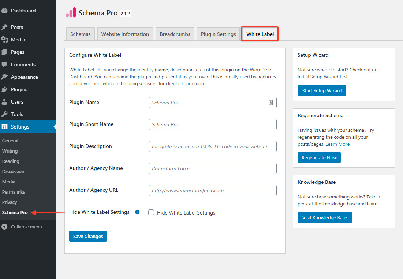The width and height of the screenshot is (403, 279).
Task: Select Permalinks under Settings
Action: (x=14, y=191)
